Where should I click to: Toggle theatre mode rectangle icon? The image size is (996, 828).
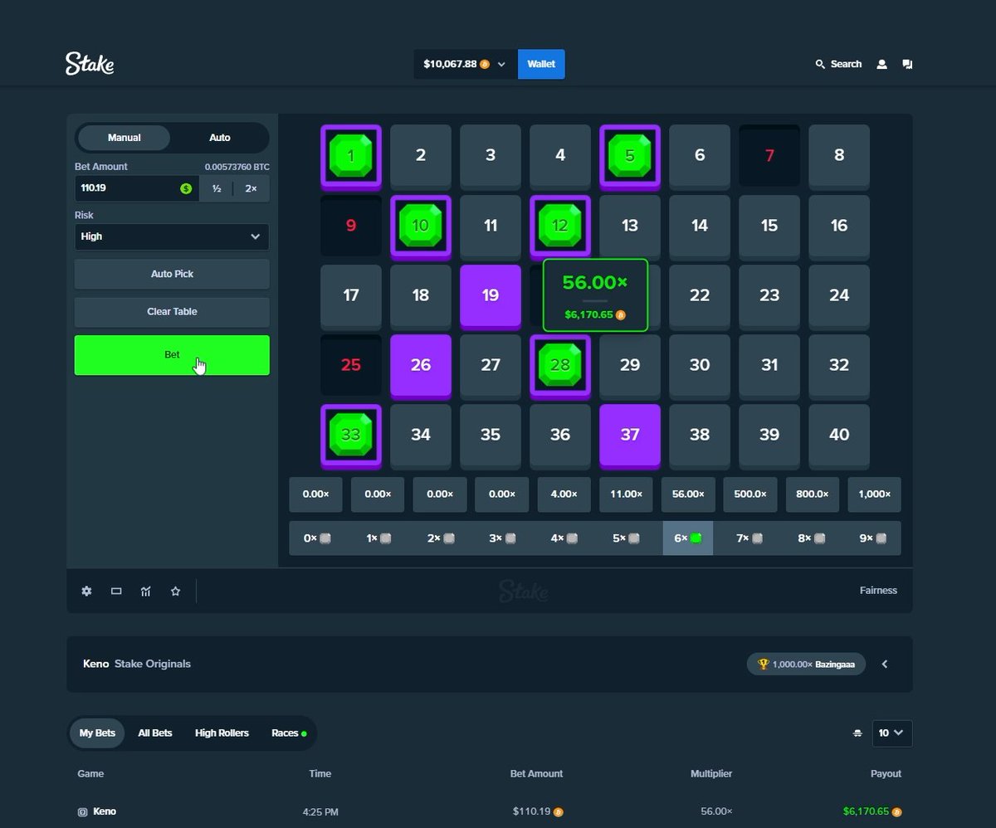116,591
